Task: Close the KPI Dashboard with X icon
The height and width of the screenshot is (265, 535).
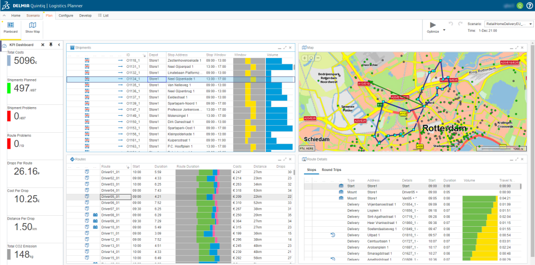Action: coord(43,45)
